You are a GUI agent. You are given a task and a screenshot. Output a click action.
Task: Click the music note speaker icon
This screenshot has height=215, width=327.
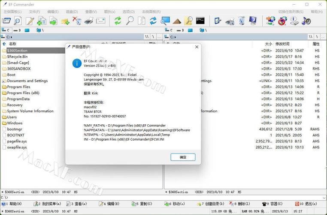tap(306, 21)
